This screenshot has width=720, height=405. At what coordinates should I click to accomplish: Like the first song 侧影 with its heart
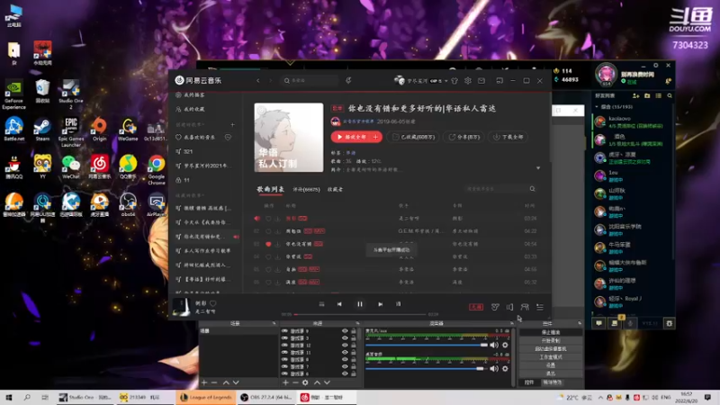(x=268, y=219)
